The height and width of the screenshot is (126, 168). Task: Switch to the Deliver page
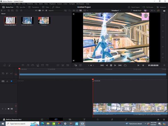click(126, 119)
